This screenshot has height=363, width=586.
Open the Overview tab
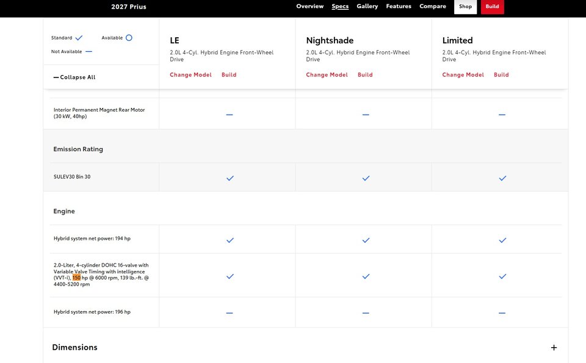(310, 6)
